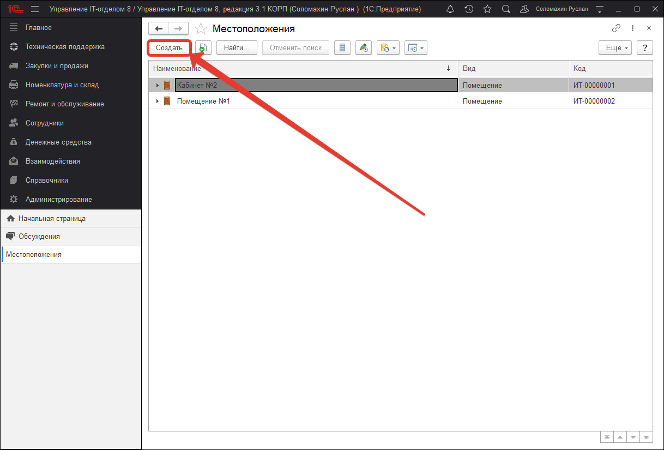Switch to the Начальная страница tab
The image size is (664, 450).
point(52,219)
